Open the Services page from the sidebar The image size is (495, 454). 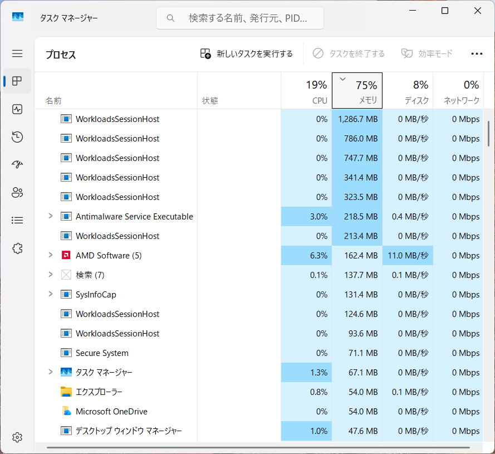tap(17, 248)
